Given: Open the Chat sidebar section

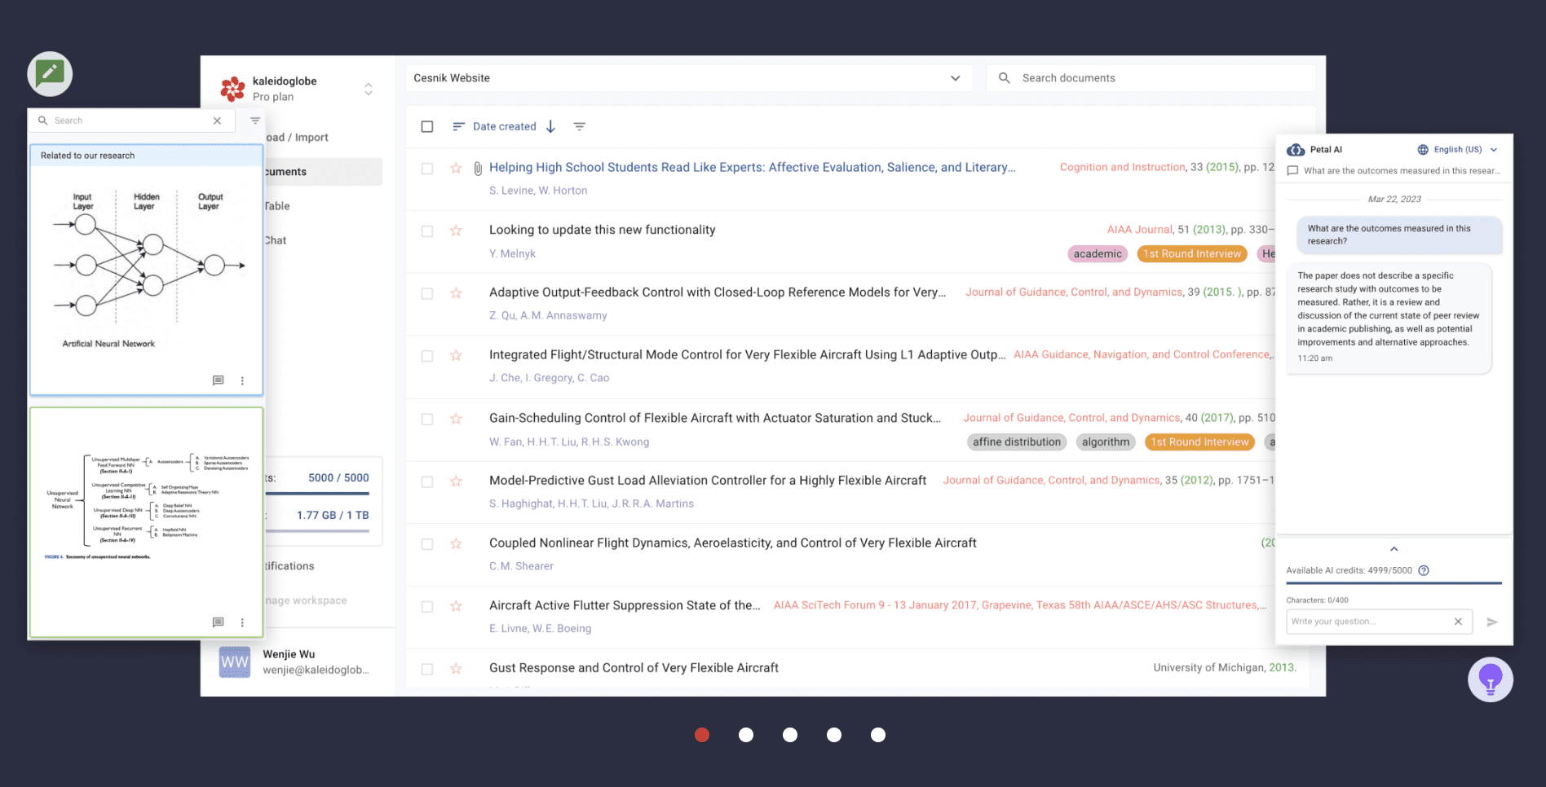Looking at the screenshot, I should click(x=275, y=240).
